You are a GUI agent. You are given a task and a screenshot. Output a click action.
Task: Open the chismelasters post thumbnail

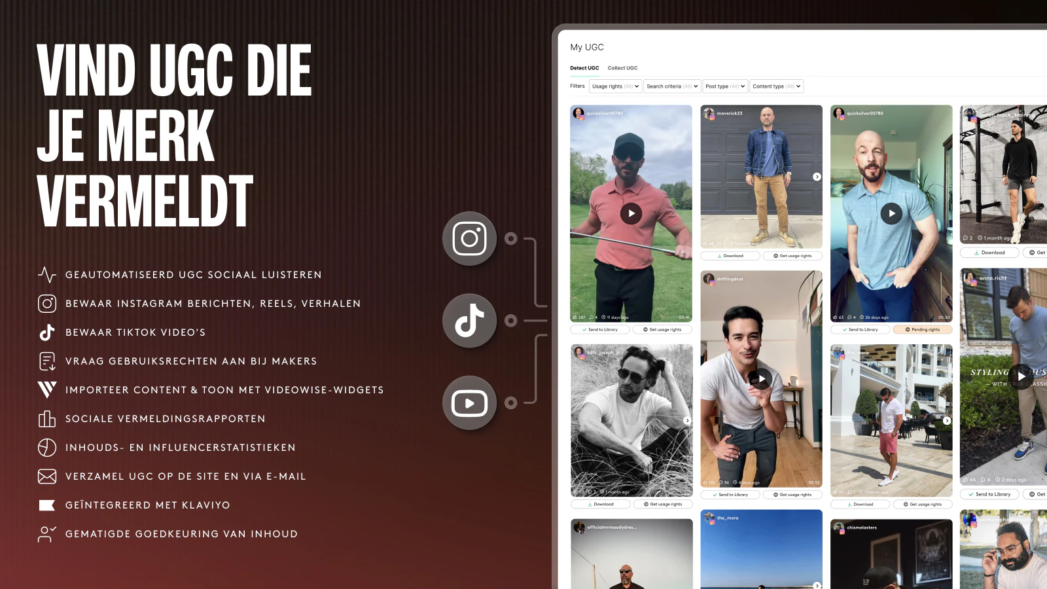pos(891,554)
